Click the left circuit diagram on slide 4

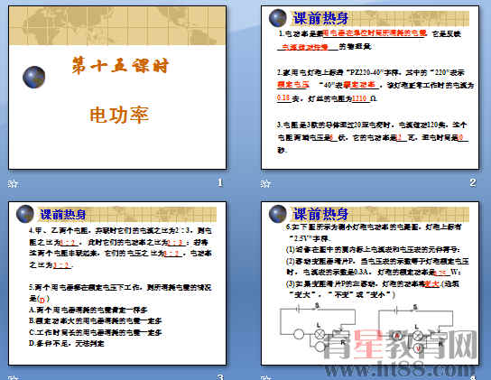coord(318,328)
